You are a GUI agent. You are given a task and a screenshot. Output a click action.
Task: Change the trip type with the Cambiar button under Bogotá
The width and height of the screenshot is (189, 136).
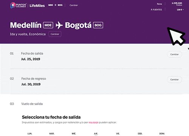click(x=55, y=34)
